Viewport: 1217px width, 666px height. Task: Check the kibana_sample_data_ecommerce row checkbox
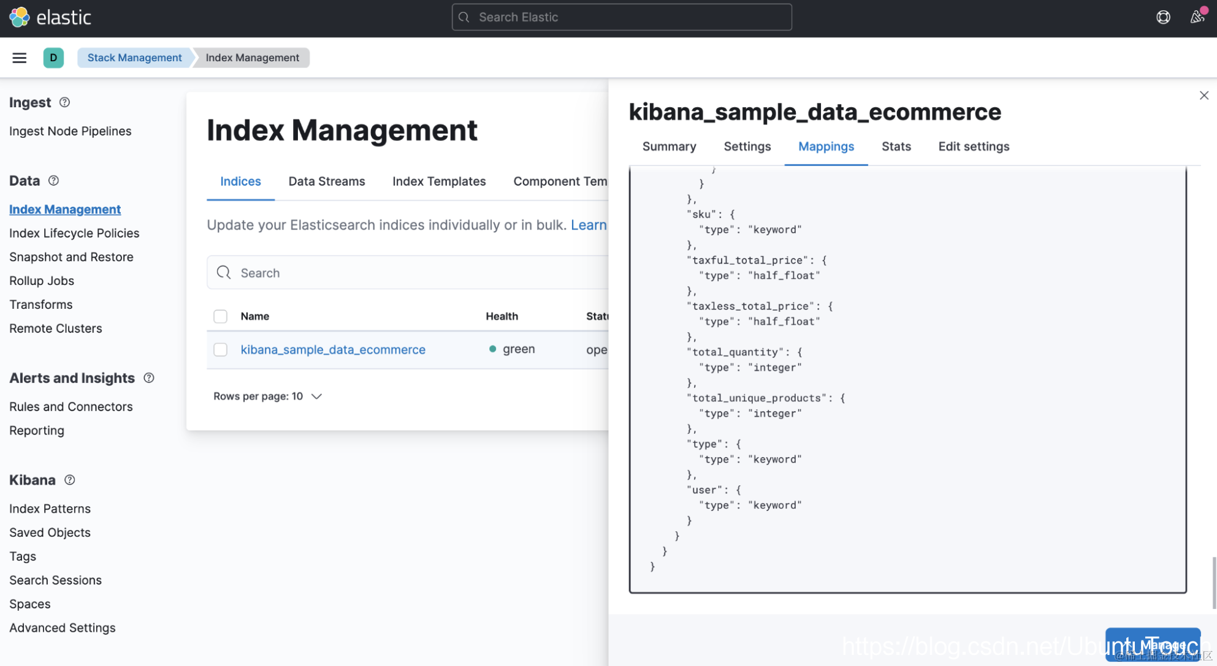[220, 349]
